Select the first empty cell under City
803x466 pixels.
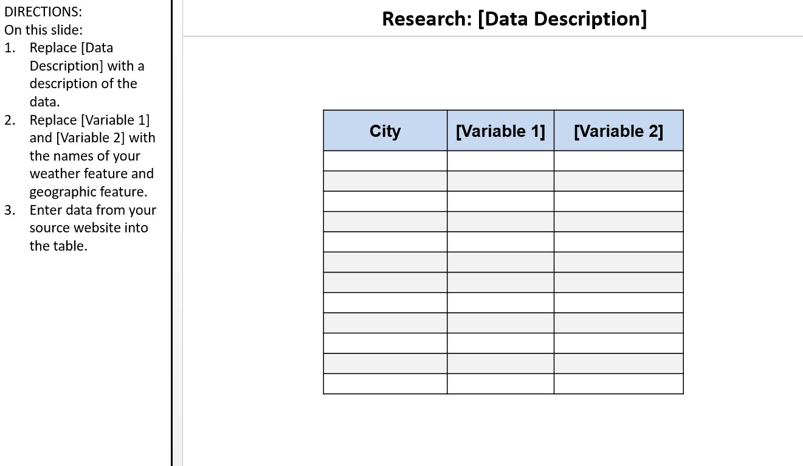pyautogui.click(x=385, y=161)
